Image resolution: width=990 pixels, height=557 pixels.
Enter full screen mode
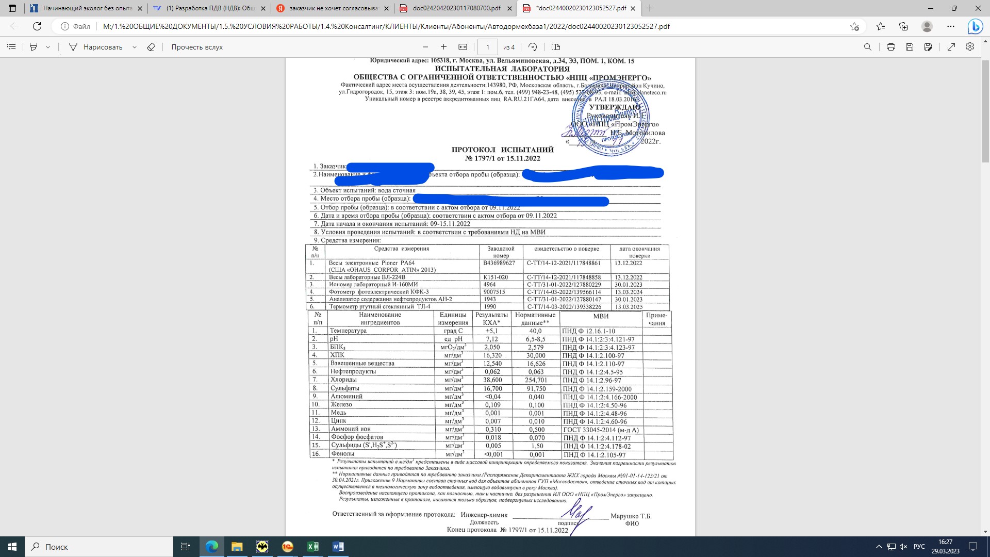951,47
